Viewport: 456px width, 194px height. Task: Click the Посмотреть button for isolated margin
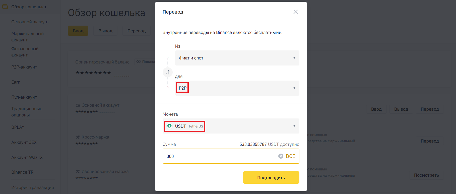pos(426,175)
